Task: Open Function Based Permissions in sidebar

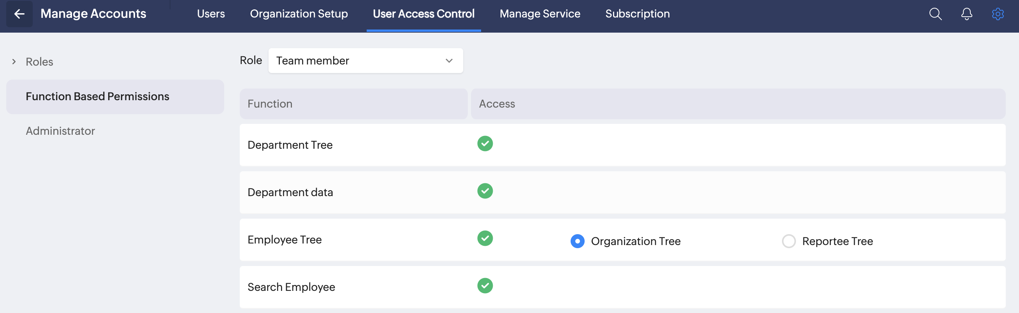Action: click(x=97, y=97)
